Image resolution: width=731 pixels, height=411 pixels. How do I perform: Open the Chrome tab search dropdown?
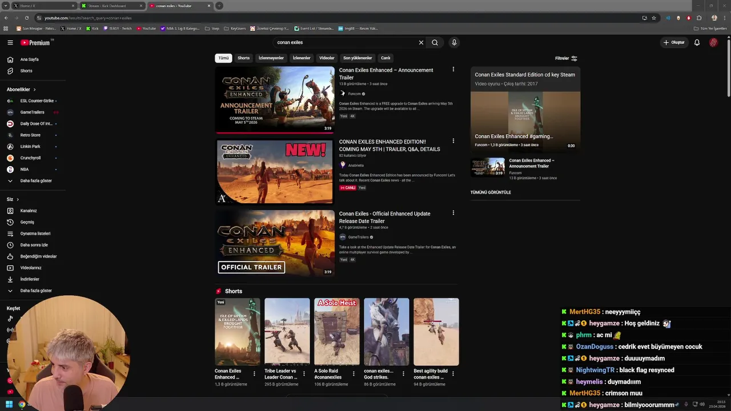pos(5,6)
